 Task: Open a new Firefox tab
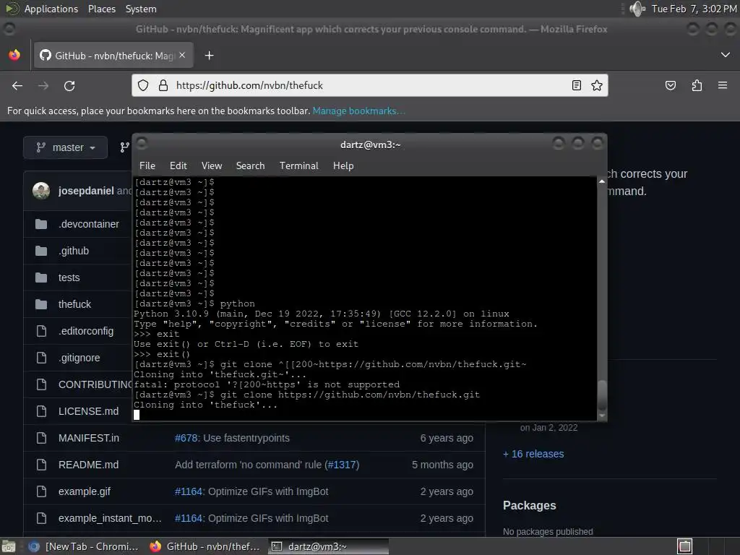coord(209,56)
